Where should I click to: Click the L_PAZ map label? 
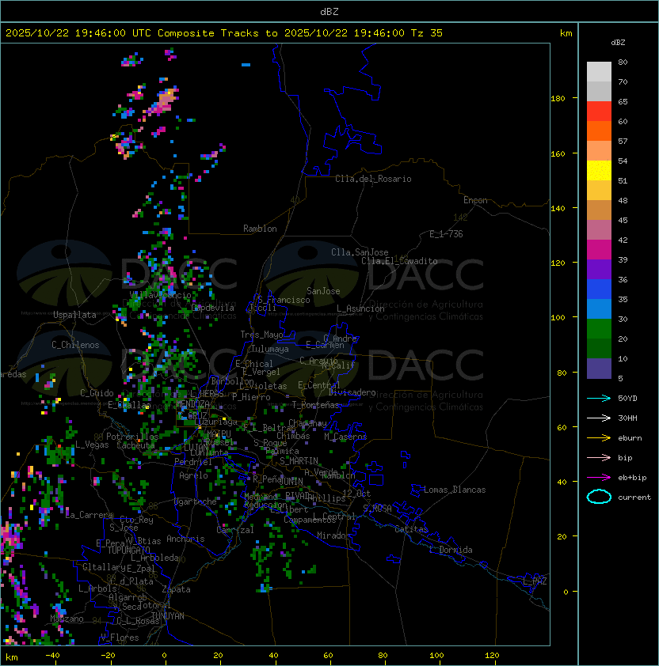pos(535,581)
